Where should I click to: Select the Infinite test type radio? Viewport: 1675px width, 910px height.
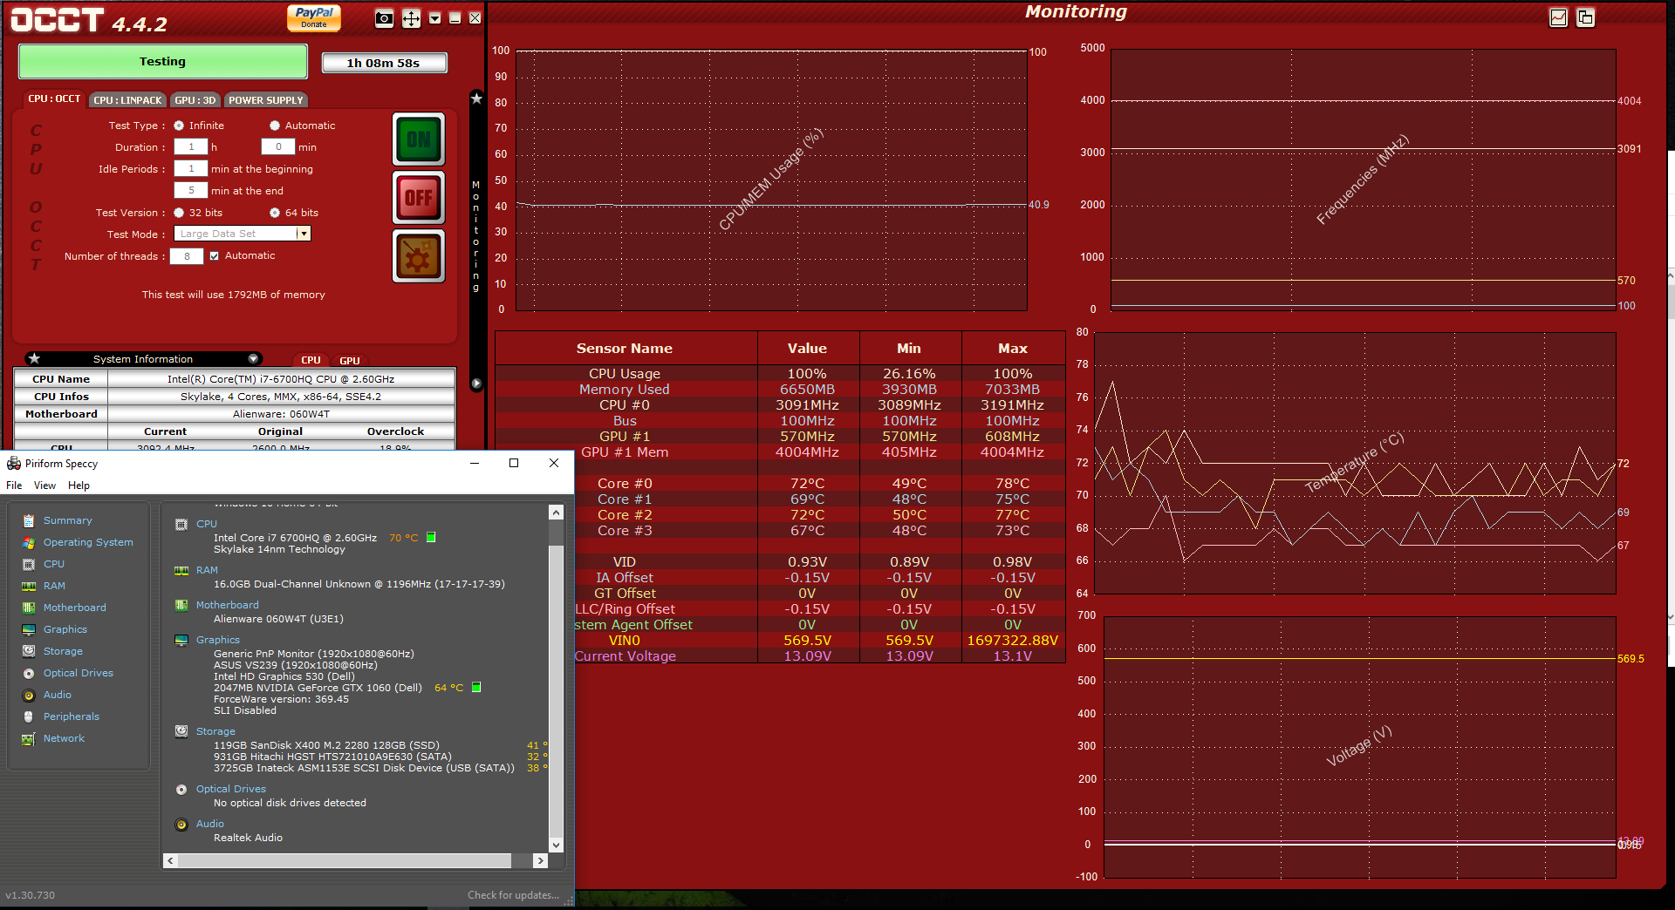click(179, 126)
